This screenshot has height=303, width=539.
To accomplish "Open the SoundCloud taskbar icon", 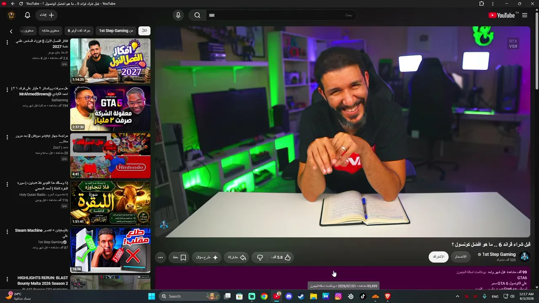I will click(x=375, y=296).
